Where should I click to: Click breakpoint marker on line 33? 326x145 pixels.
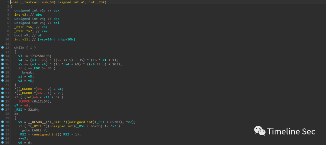(x=2, y=134)
